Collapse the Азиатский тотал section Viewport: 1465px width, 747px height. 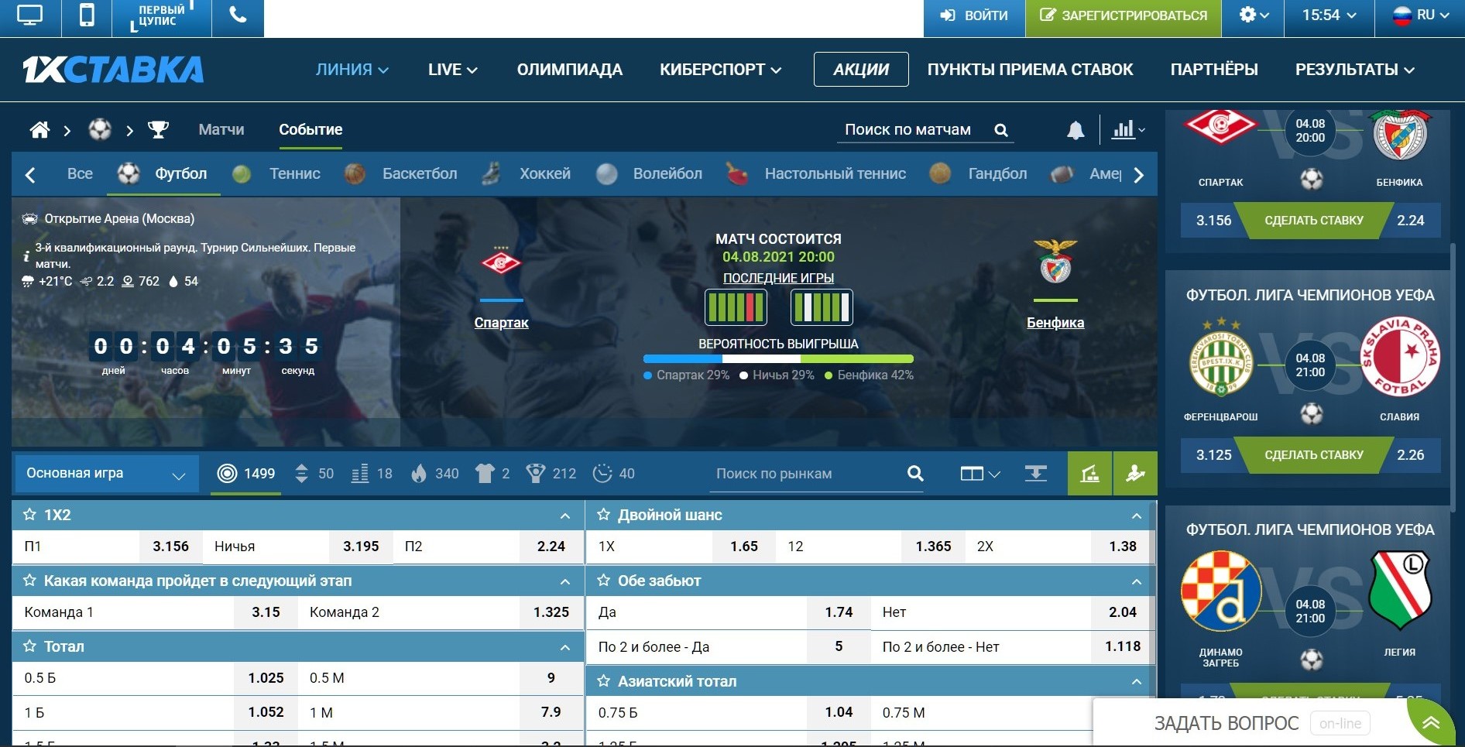1137,682
